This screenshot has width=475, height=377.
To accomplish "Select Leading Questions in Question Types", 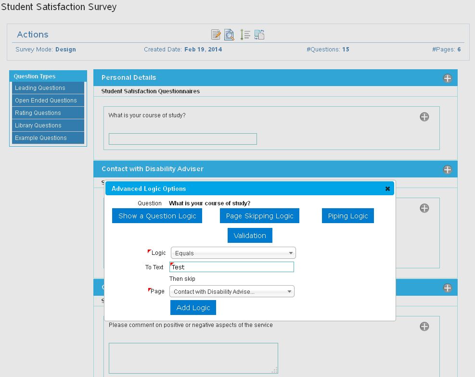I will (x=48, y=88).
